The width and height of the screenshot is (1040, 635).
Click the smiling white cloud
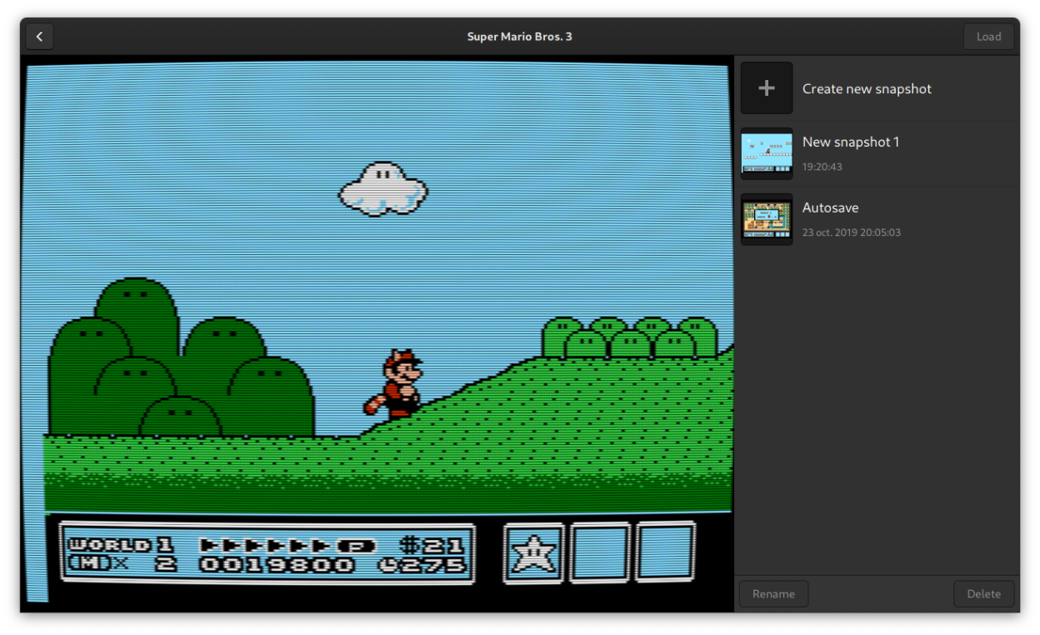pos(382,188)
